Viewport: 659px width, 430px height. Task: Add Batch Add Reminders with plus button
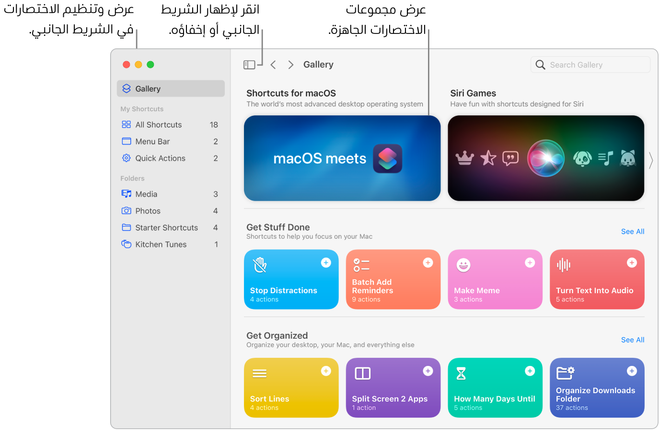click(428, 263)
